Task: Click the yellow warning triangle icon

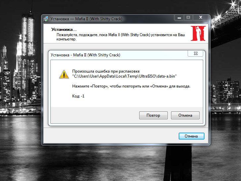Action: pos(64,74)
